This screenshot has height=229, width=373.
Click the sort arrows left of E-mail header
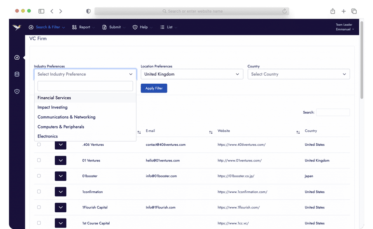pyautogui.click(x=139, y=133)
